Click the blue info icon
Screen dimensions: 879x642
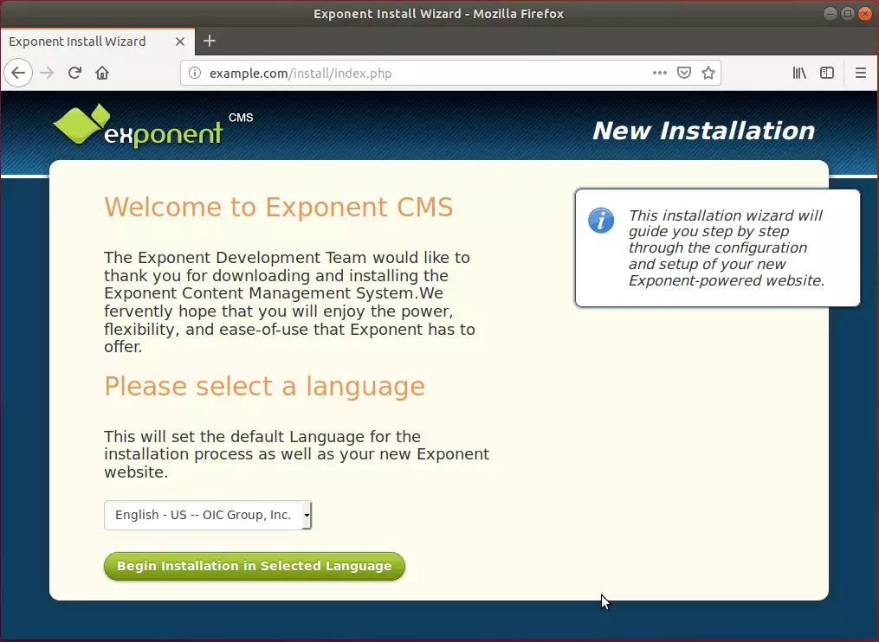[x=601, y=220]
